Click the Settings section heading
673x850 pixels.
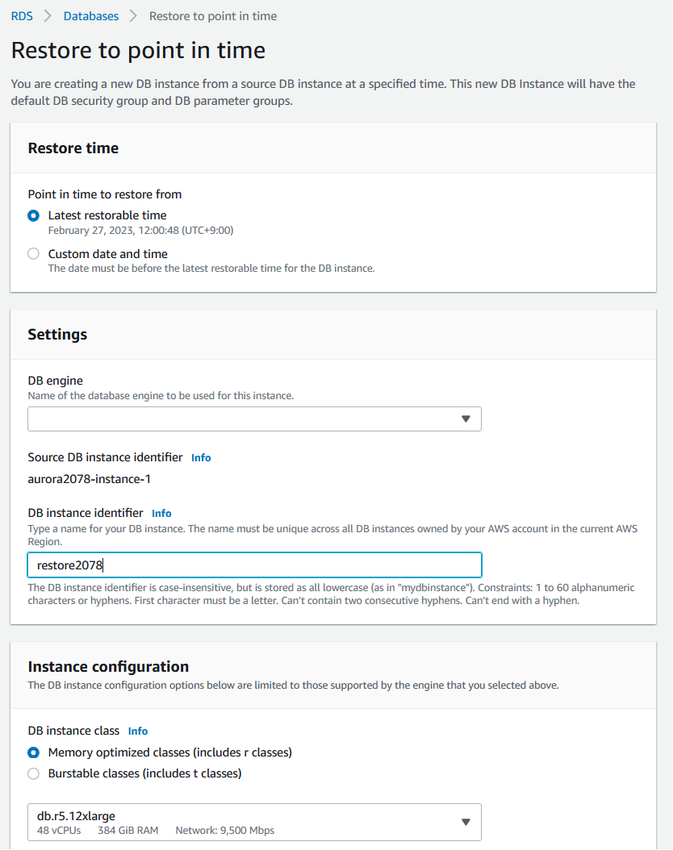coord(57,335)
